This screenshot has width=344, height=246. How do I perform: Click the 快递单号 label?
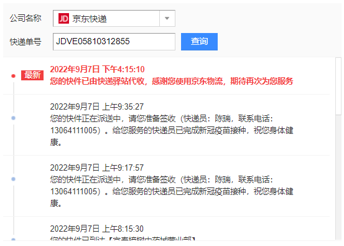click(26, 42)
